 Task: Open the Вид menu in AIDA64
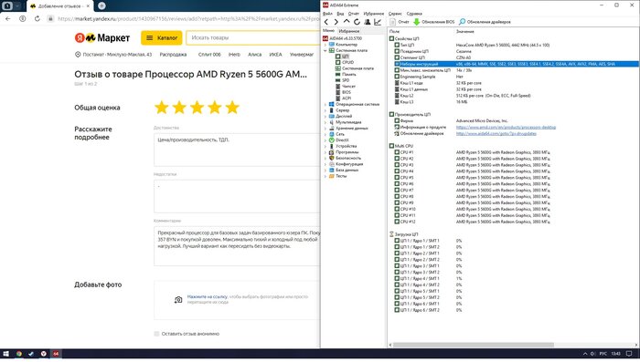coord(340,14)
